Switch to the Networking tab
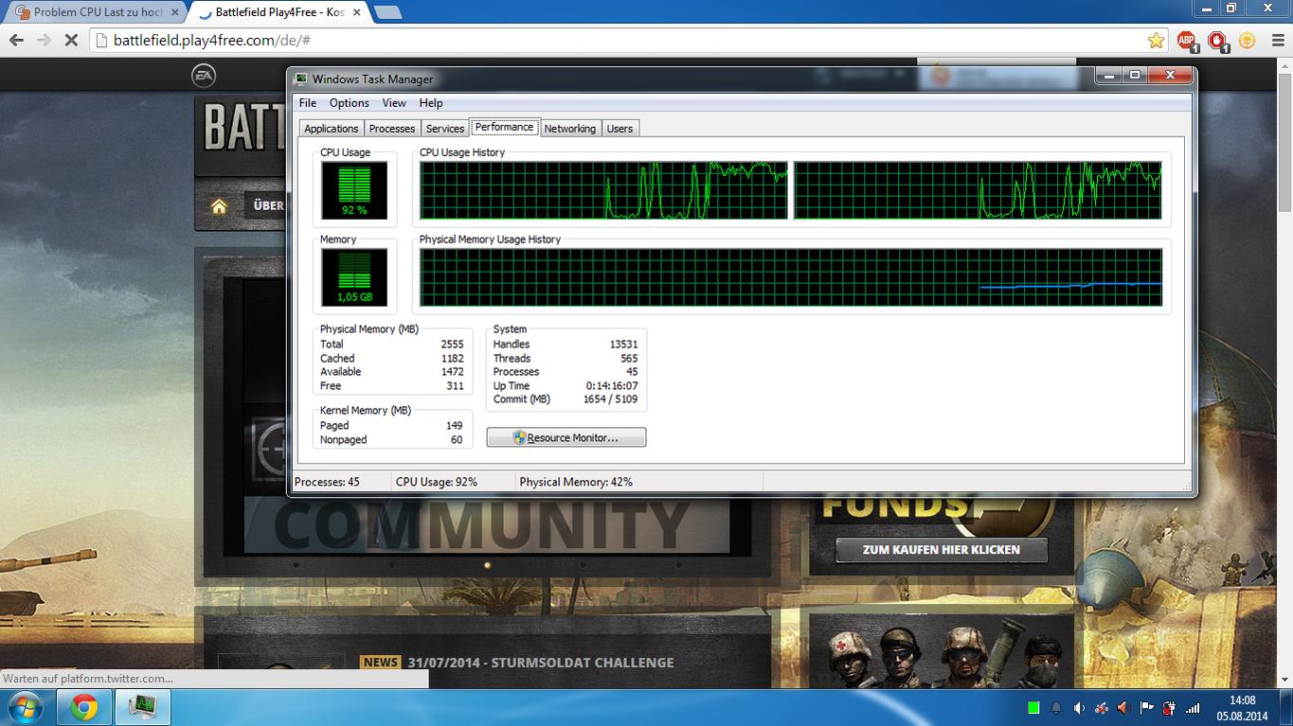 tap(570, 129)
